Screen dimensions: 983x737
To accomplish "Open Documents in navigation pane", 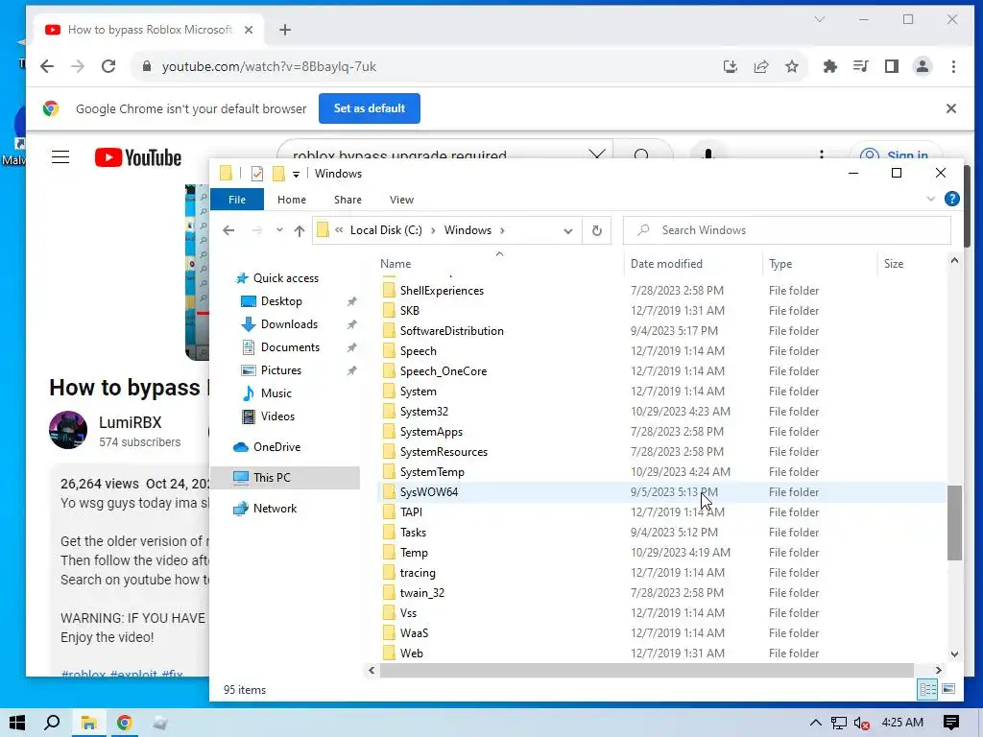I will [290, 347].
